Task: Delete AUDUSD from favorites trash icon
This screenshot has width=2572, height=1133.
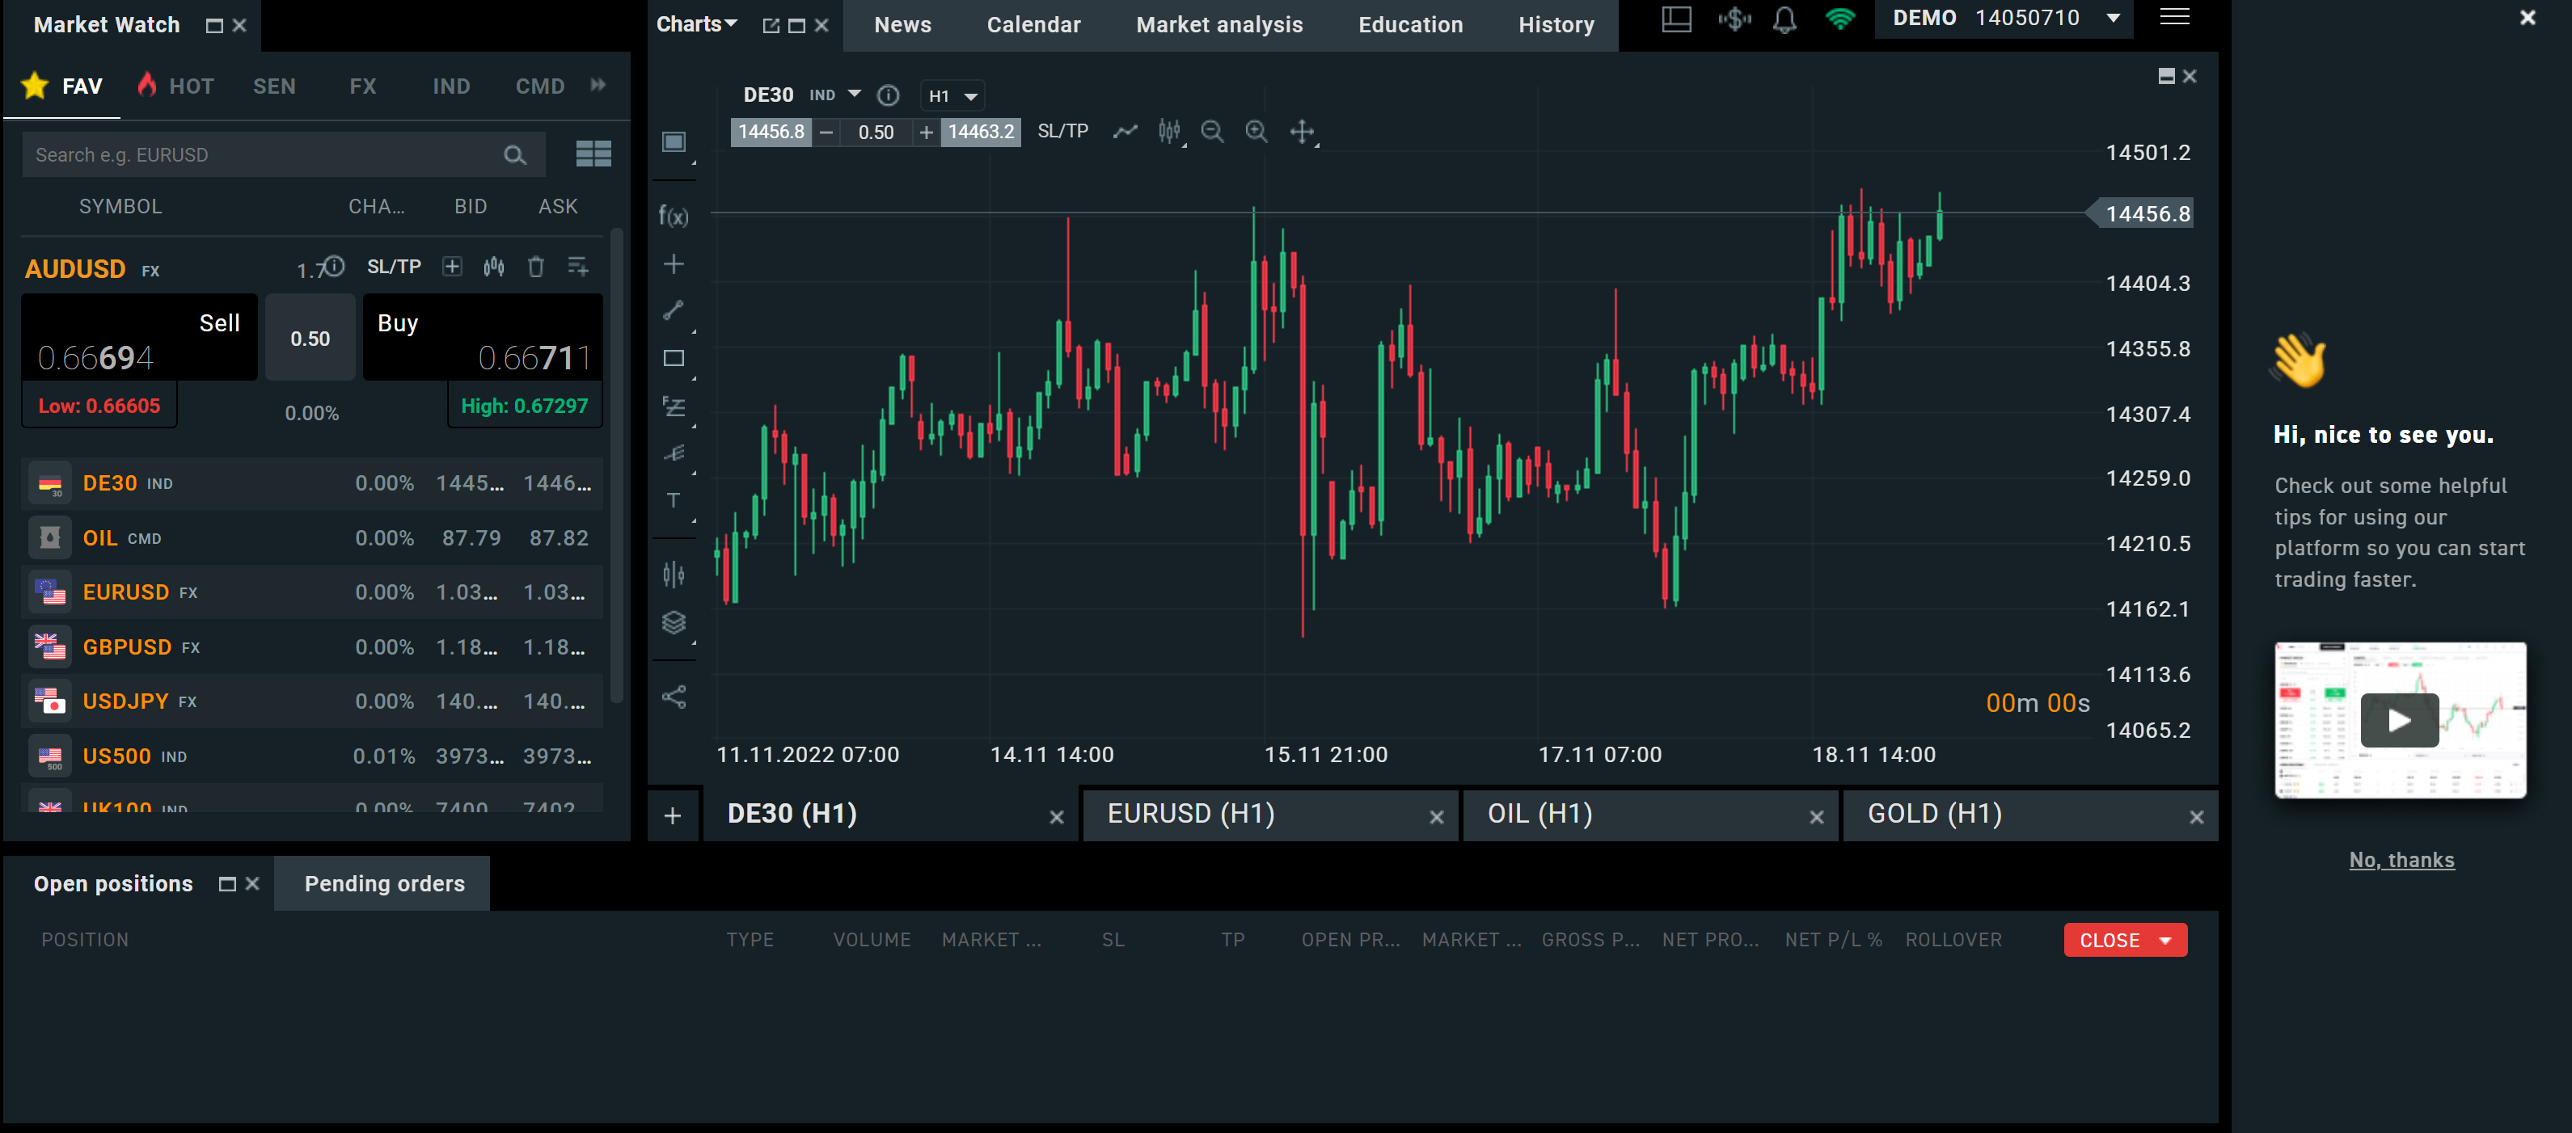Action: click(x=536, y=267)
